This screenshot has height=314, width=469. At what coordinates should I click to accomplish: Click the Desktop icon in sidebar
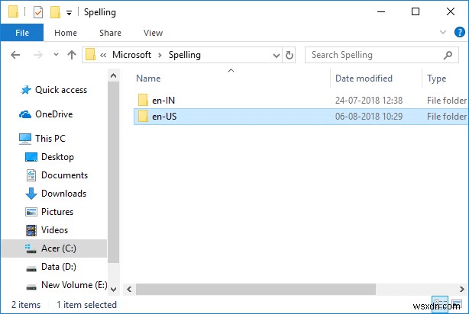(31, 157)
